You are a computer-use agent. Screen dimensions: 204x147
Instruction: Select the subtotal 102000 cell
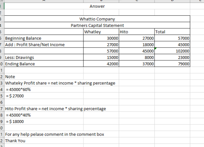click(172, 51)
